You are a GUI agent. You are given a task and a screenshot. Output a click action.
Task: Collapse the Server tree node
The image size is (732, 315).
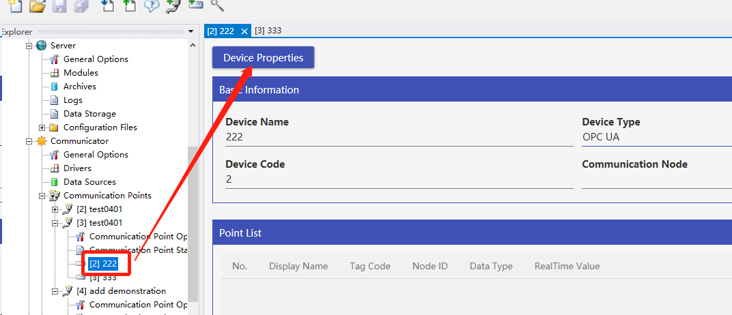(29, 46)
